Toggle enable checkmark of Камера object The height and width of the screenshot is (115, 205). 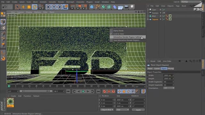pos(164,13)
